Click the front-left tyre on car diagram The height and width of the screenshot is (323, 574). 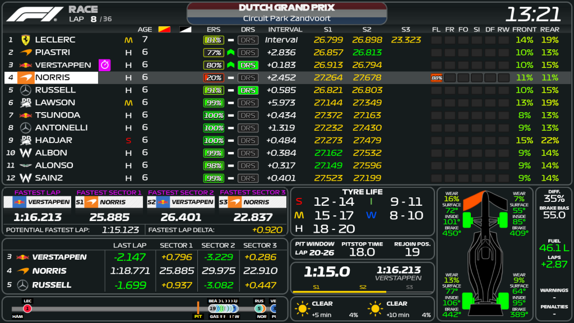pos(467,220)
